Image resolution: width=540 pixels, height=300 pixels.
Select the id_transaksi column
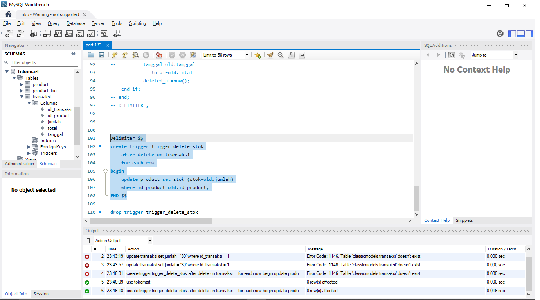pyautogui.click(x=59, y=109)
